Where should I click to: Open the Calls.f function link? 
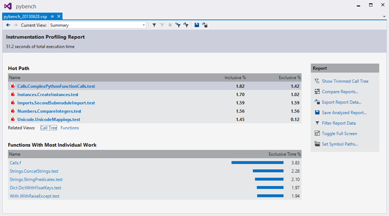[16, 163]
